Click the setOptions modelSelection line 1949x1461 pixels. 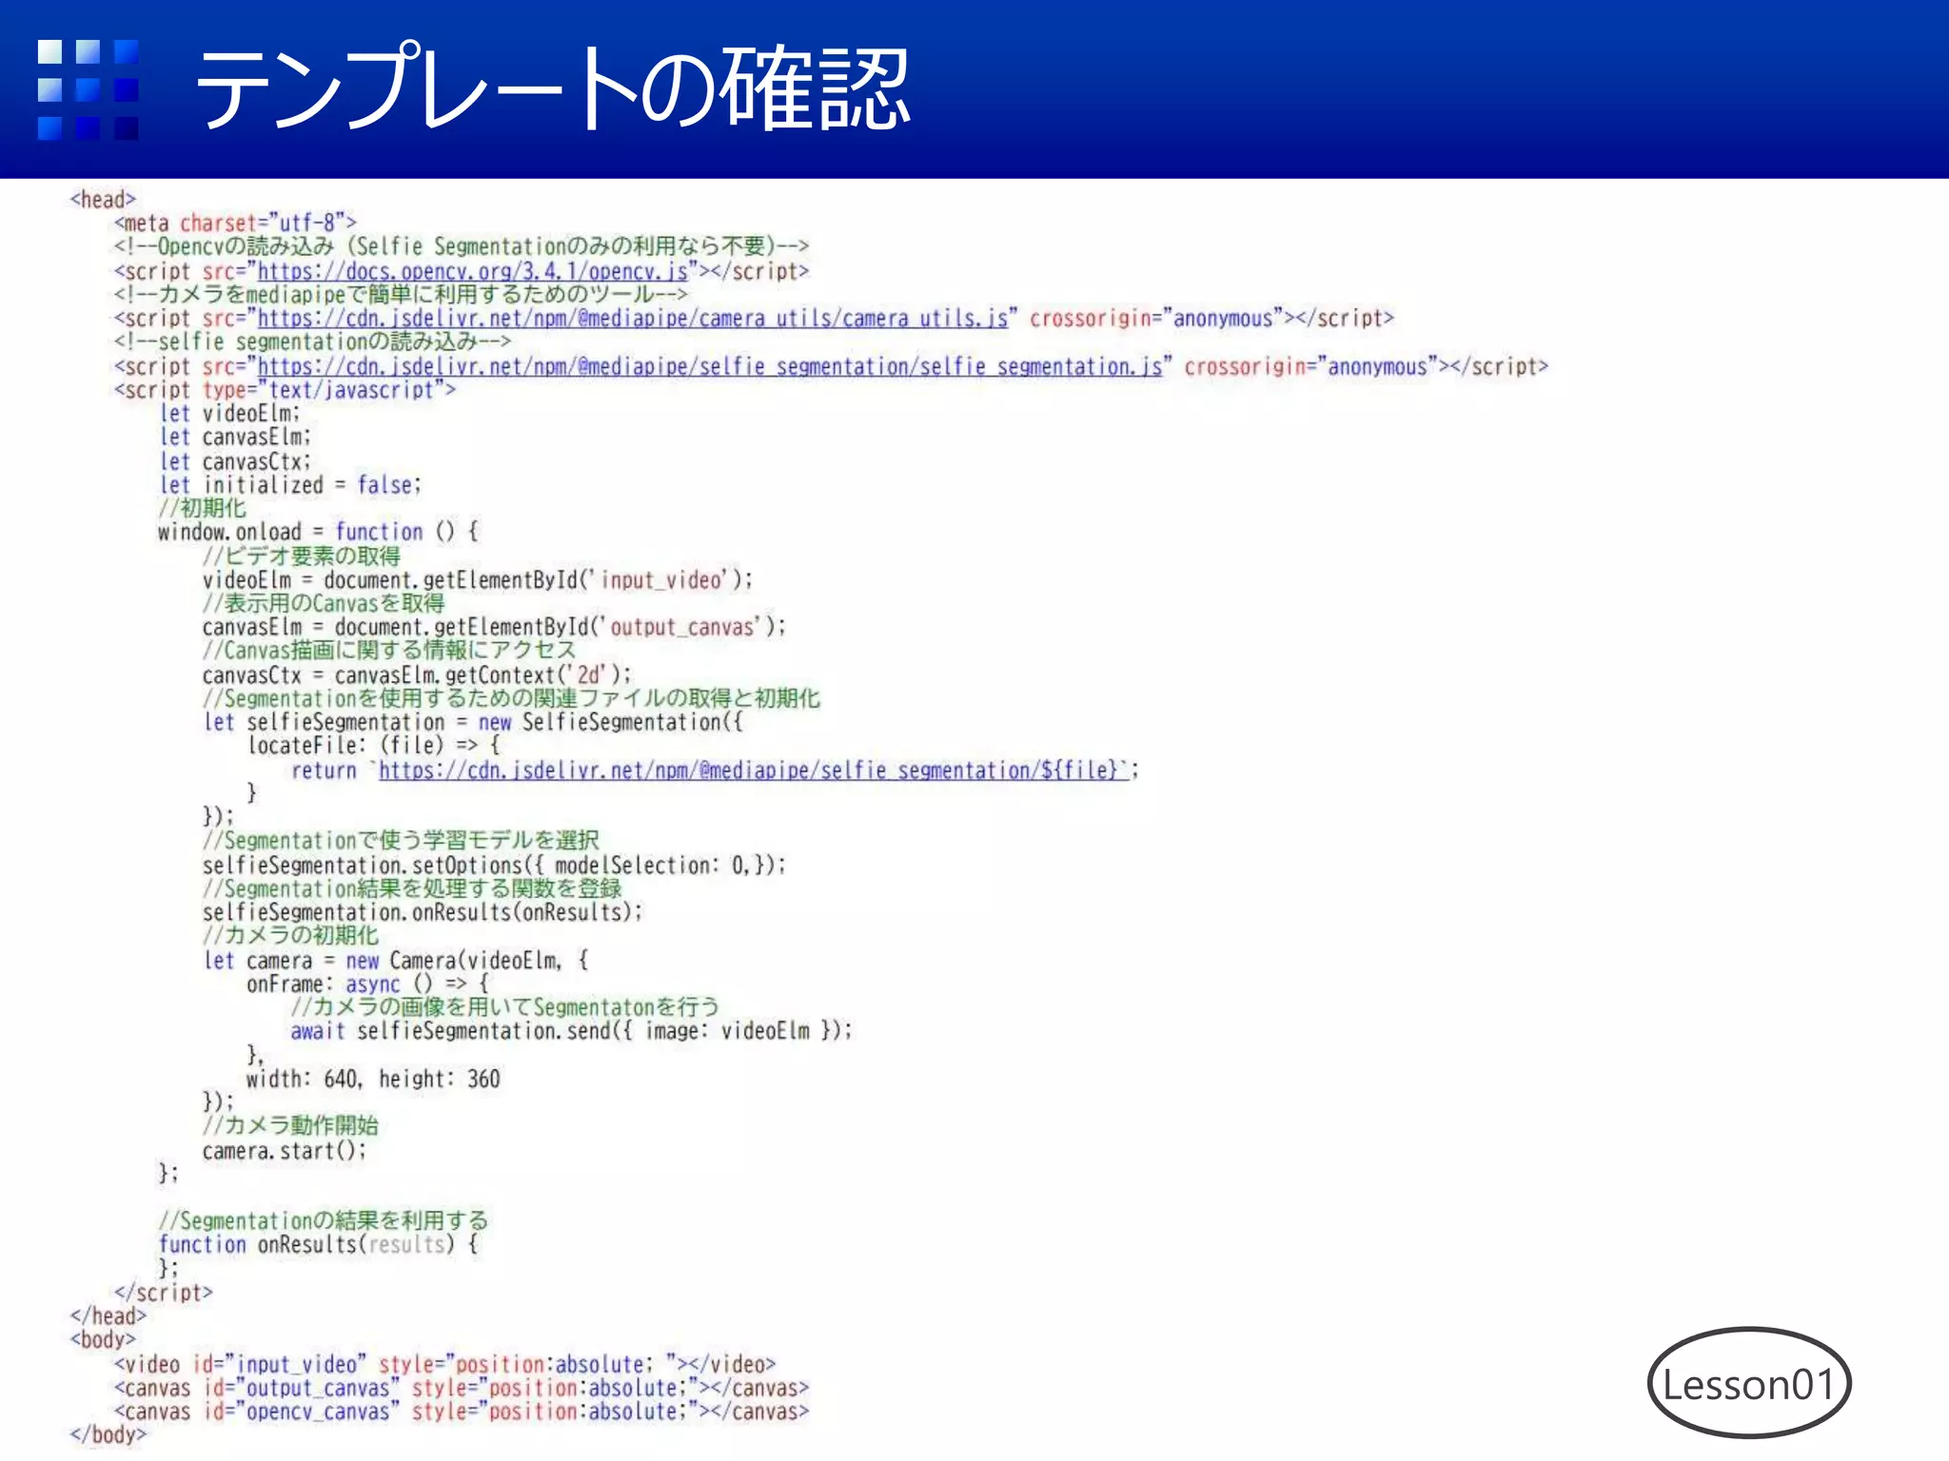pyautogui.click(x=494, y=866)
